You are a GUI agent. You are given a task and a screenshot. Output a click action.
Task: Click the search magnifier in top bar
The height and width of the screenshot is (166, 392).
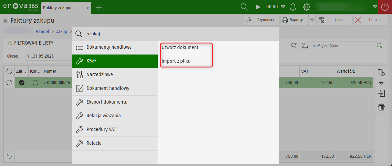click(244, 7)
